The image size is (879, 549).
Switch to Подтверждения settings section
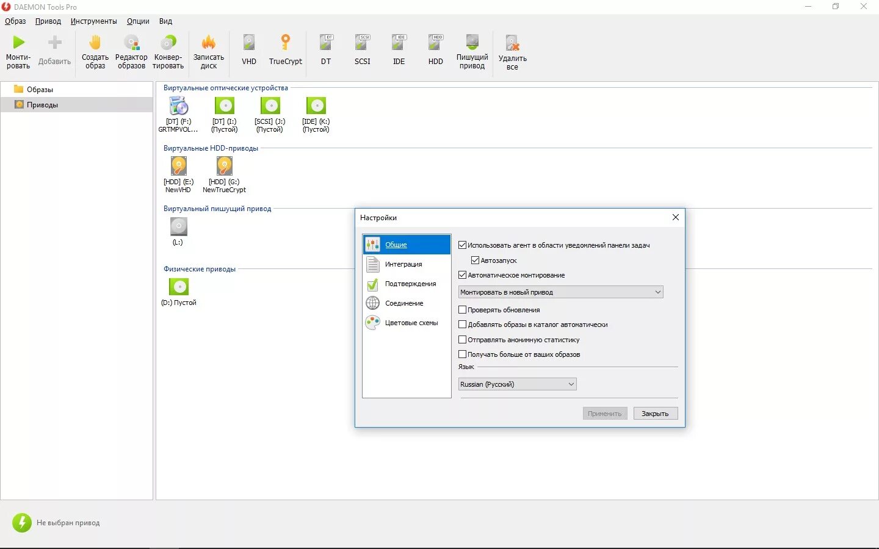pyautogui.click(x=407, y=284)
